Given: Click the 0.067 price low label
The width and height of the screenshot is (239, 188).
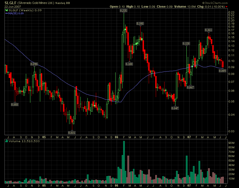Looking at the screenshot, I should (190, 87).
